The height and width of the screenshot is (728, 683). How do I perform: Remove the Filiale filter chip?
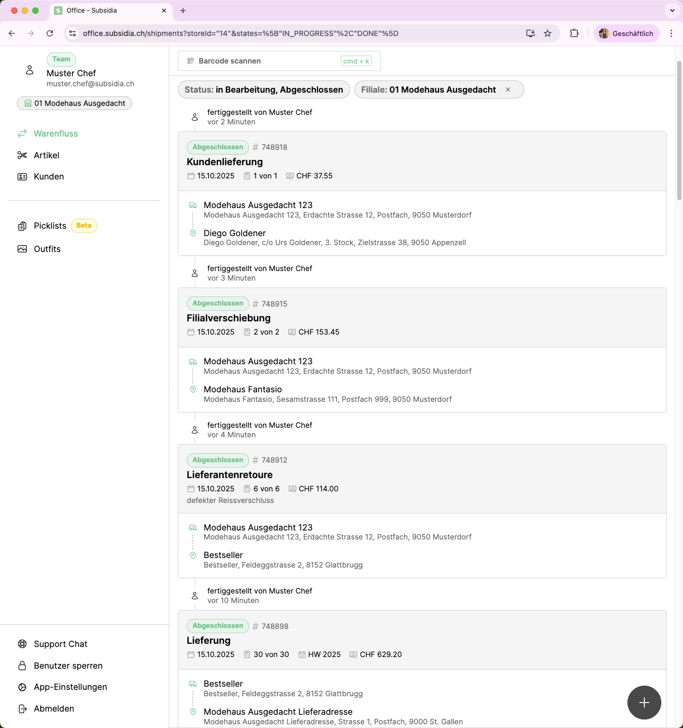coord(508,89)
